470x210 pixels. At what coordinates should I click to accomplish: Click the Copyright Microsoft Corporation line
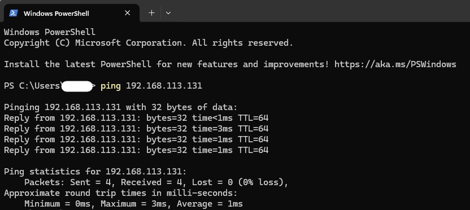(x=149, y=43)
